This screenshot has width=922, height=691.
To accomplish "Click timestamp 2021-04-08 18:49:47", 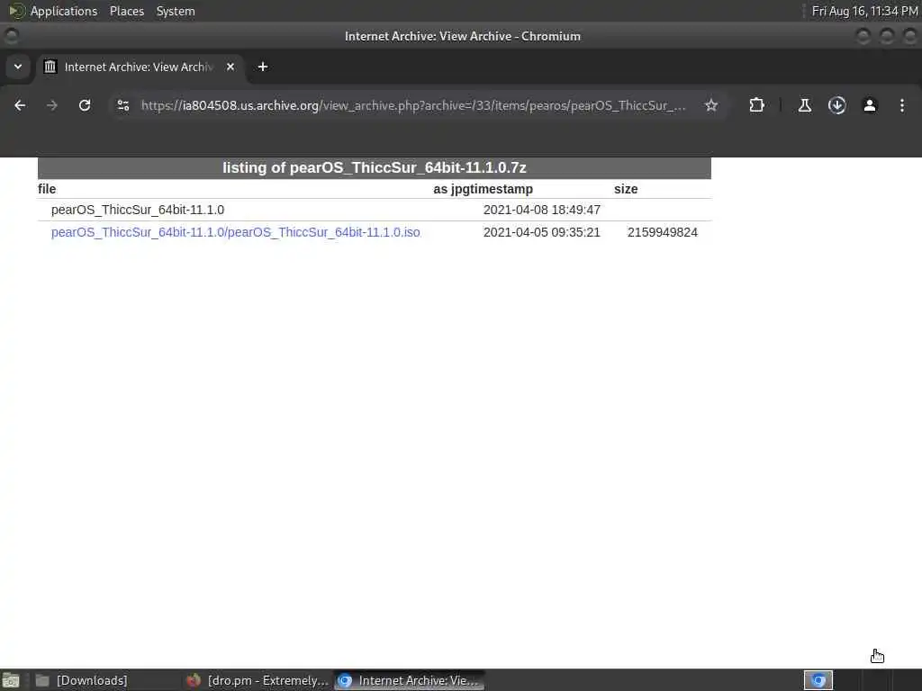I will pos(541,210).
